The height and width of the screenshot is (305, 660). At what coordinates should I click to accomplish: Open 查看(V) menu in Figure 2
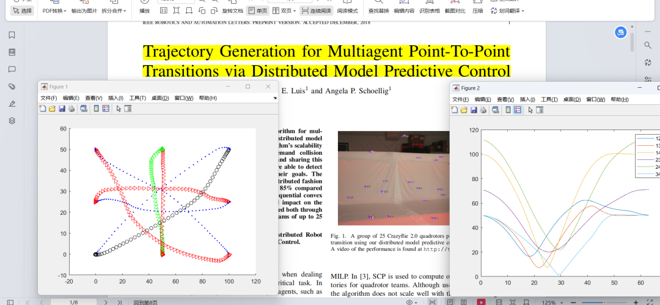(x=505, y=99)
